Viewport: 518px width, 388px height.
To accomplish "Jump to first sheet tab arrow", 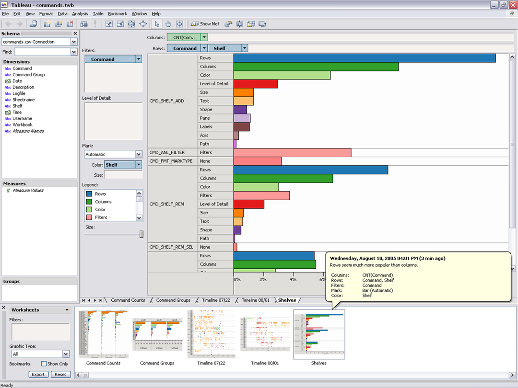I will [x=84, y=300].
